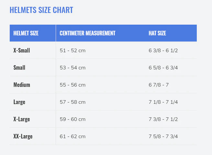212x155 pixels.
Task: Select the Centimeter Measurement column header
Action: pyautogui.click(x=87, y=33)
